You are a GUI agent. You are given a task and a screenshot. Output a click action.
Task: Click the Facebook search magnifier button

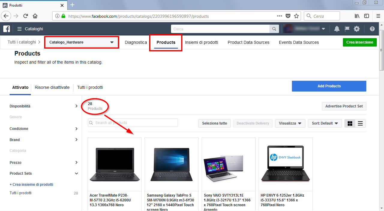pyautogui.click(x=274, y=29)
